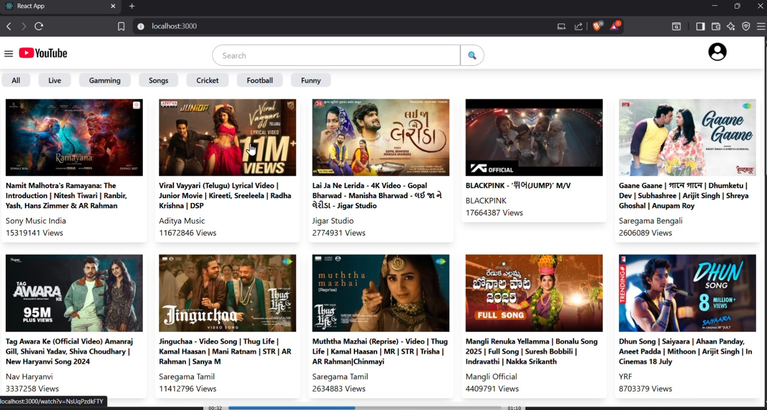Screen dimensions: 767x410
Task: Select the Live category filter
Action: [x=55, y=80]
